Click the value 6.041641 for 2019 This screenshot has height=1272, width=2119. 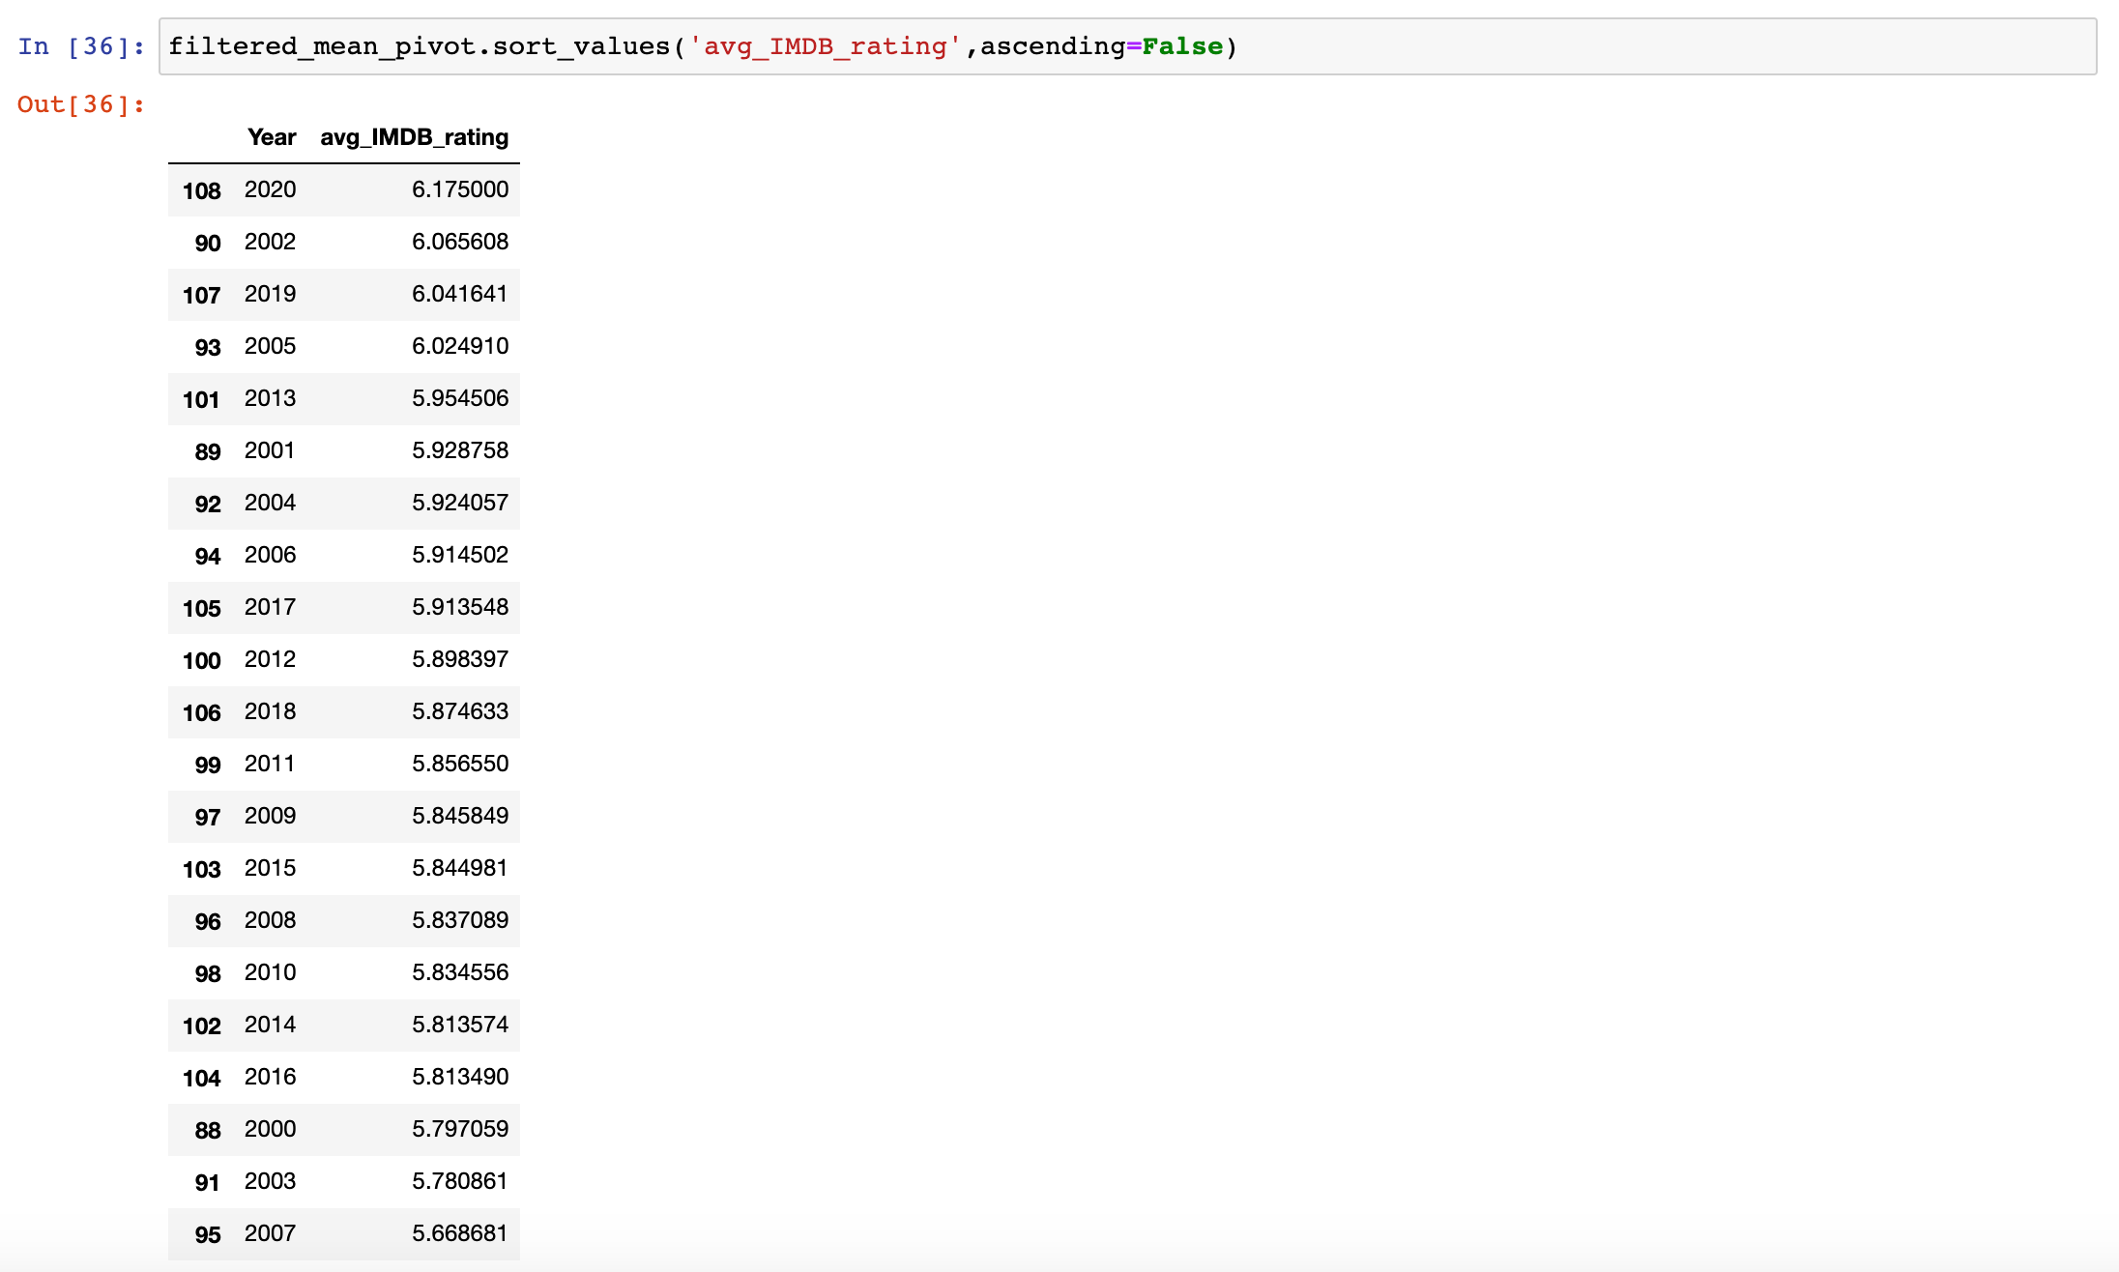(460, 294)
